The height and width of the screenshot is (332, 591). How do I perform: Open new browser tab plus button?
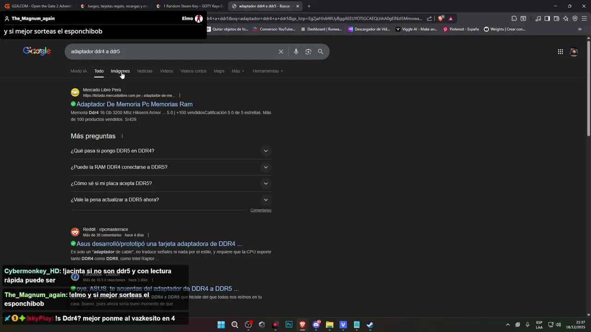coord(309,6)
